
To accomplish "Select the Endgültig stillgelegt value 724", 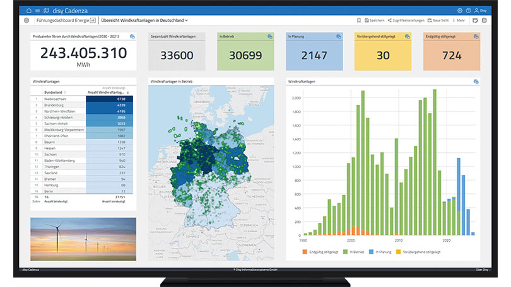I will click(x=452, y=55).
